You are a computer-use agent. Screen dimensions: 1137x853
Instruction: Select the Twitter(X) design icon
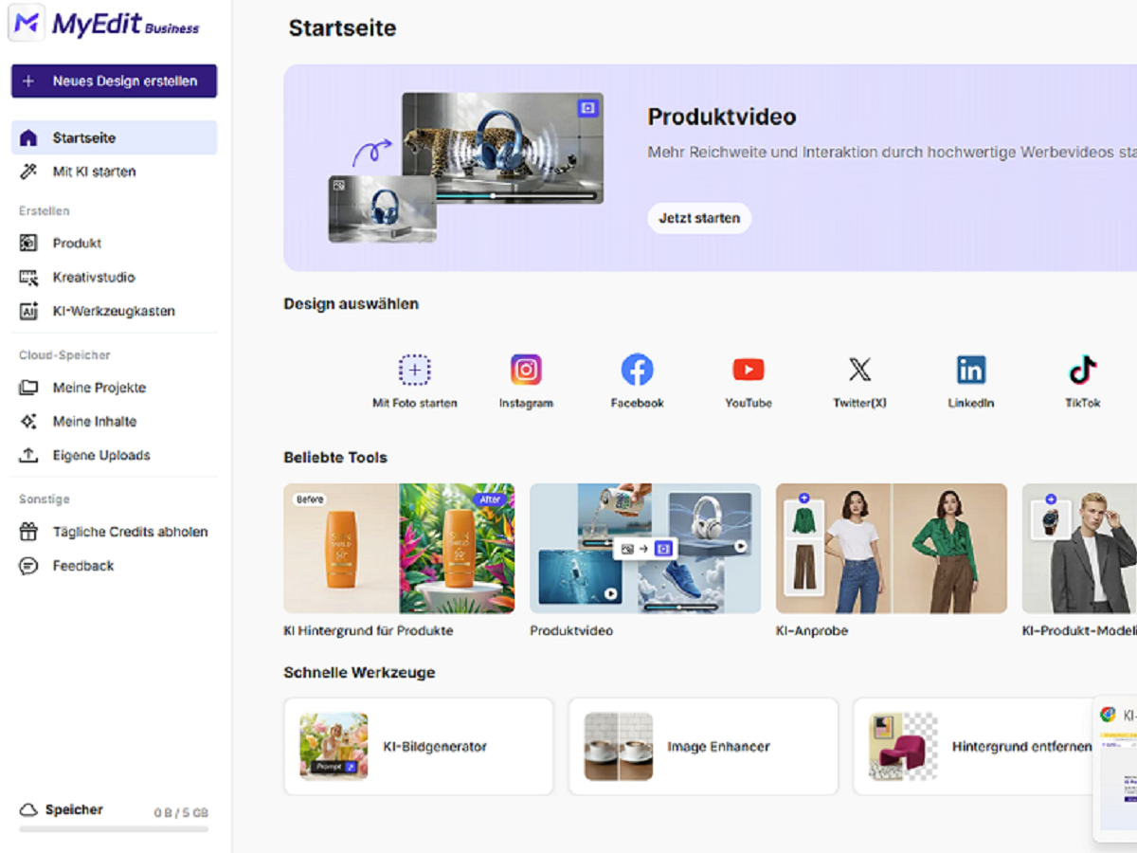click(859, 370)
